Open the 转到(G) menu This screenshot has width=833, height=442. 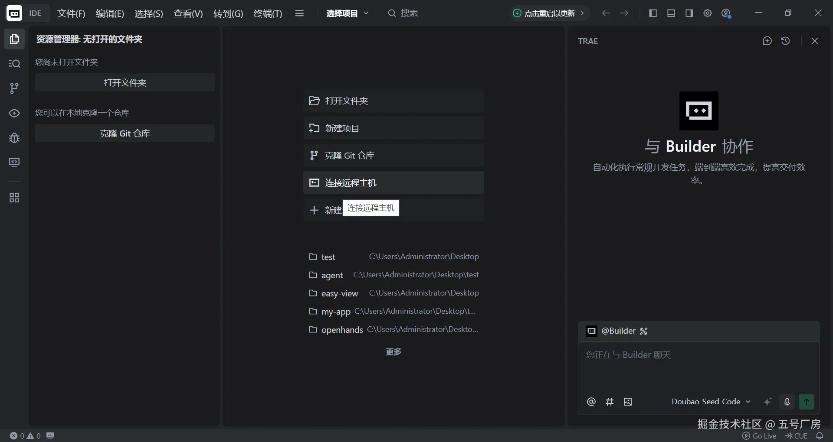(x=228, y=13)
